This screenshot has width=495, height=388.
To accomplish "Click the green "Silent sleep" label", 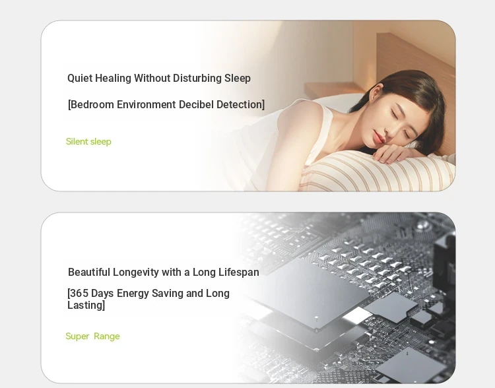I will click(x=88, y=141).
